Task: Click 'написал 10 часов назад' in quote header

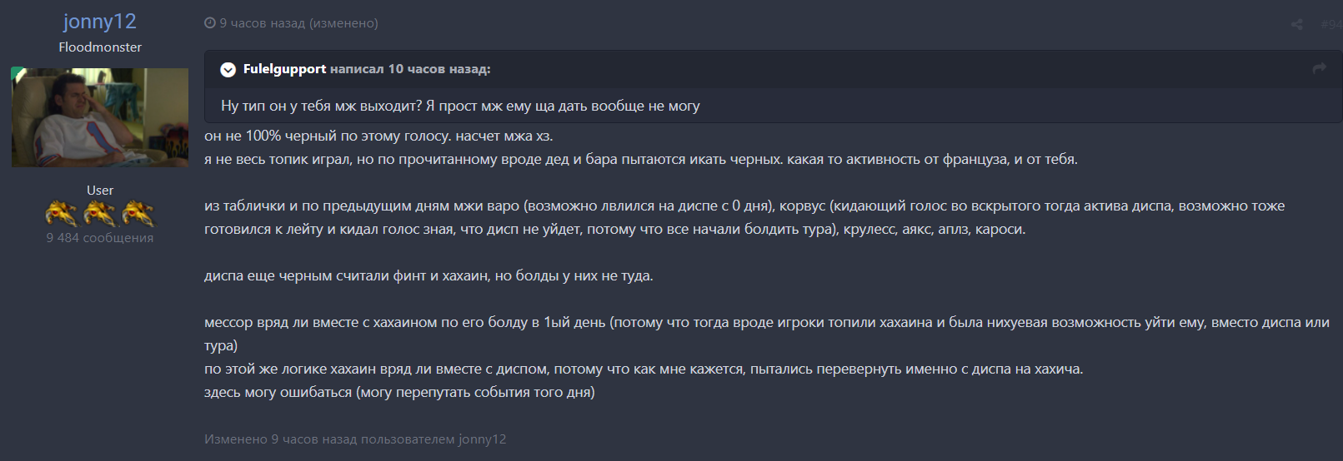Action: pyautogui.click(x=408, y=69)
